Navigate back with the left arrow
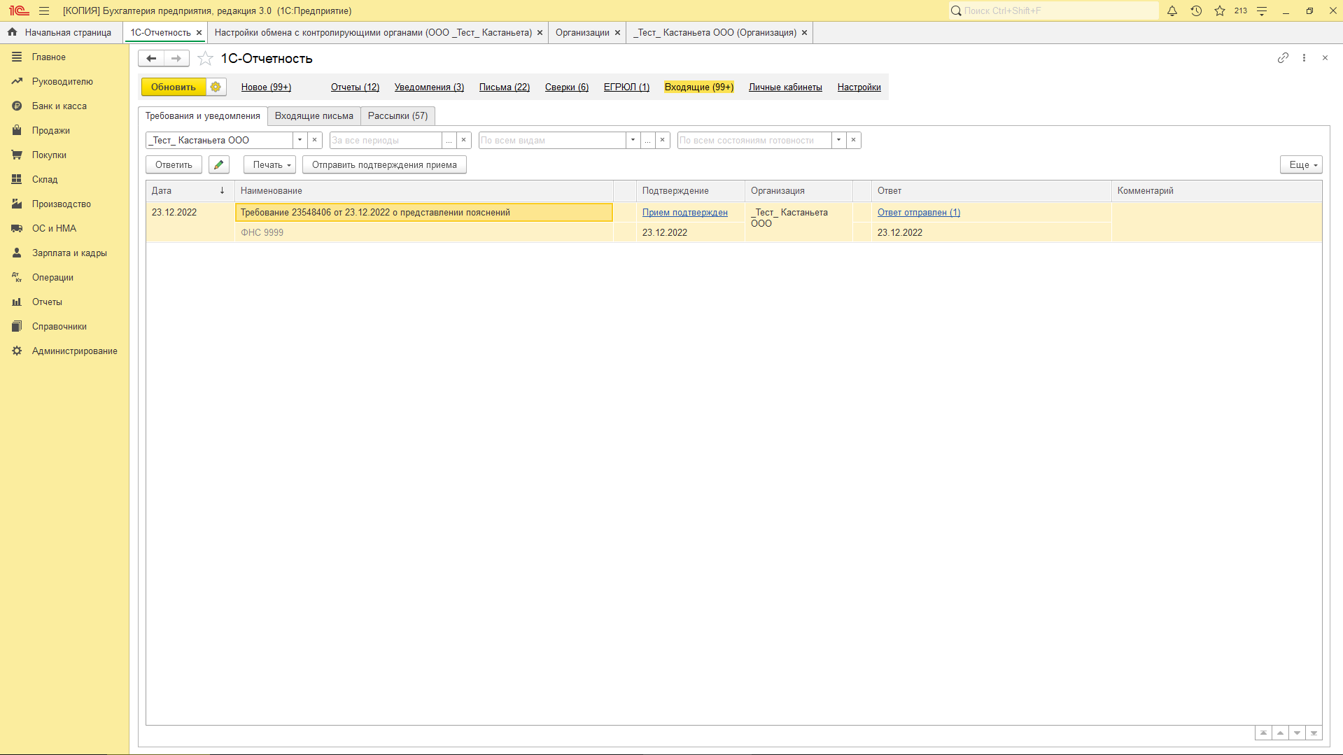The image size is (1343, 755). click(x=151, y=59)
